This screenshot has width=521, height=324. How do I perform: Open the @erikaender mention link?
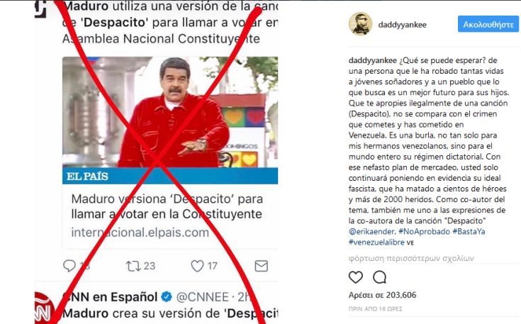click(371, 231)
